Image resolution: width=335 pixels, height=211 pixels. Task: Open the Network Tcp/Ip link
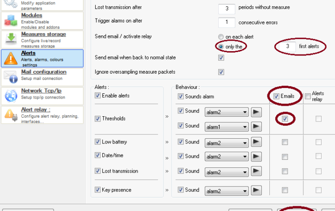[x=41, y=91]
